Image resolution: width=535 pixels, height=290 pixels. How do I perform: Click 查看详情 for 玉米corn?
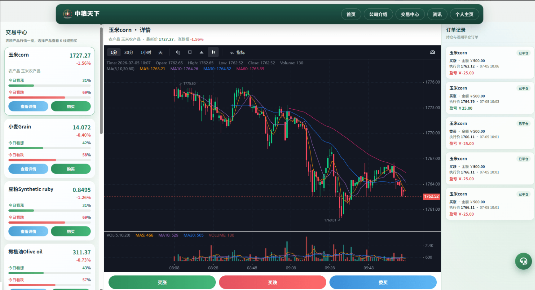(28, 107)
